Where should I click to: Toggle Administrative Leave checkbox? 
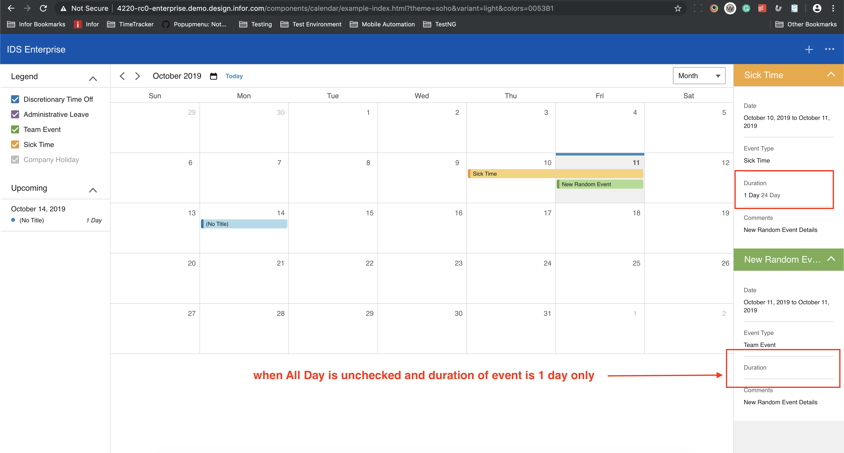click(15, 114)
